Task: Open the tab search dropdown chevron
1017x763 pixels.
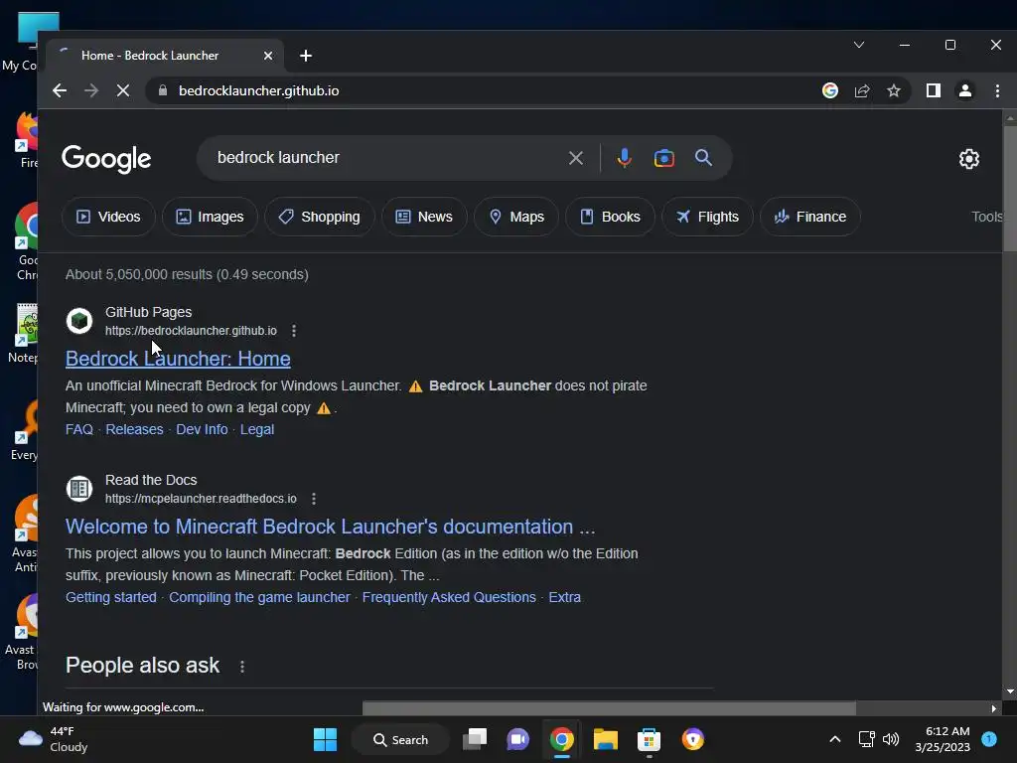Action: click(x=859, y=45)
